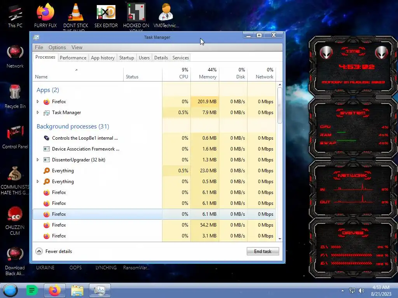Click the scrollbar up arrow in process list

(280, 85)
